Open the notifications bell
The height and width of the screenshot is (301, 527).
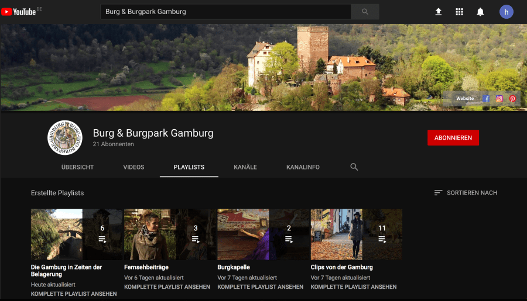pos(480,12)
